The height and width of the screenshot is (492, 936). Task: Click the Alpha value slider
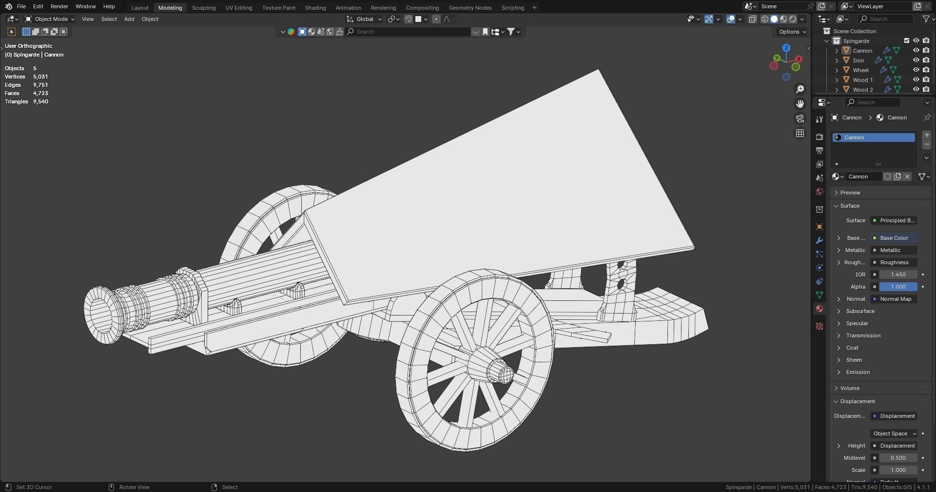898,287
